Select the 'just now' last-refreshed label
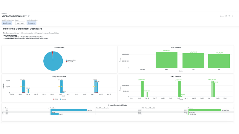239x134 pixels. pos(222,16)
